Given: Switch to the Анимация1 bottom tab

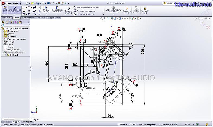Looking at the screenshot, I should pos(27,122).
